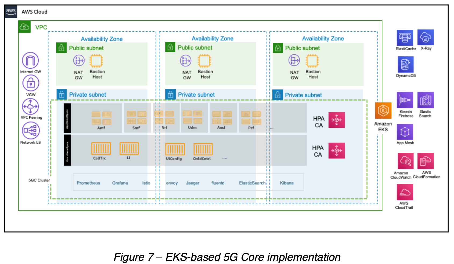Click the CallTrc container icon

(101, 148)
